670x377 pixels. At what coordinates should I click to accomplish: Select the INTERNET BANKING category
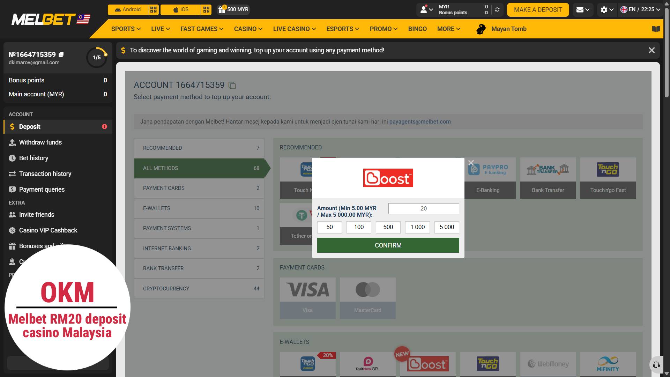click(x=199, y=249)
